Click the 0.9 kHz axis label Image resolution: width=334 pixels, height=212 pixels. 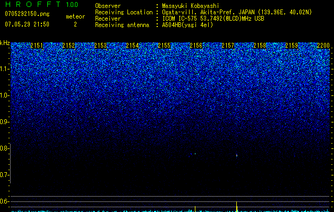[x=4, y=122]
